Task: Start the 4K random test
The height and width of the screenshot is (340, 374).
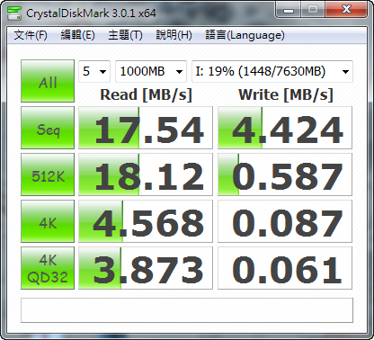Action: (x=48, y=221)
